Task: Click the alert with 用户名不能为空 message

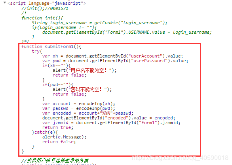Action: [x=84, y=70]
